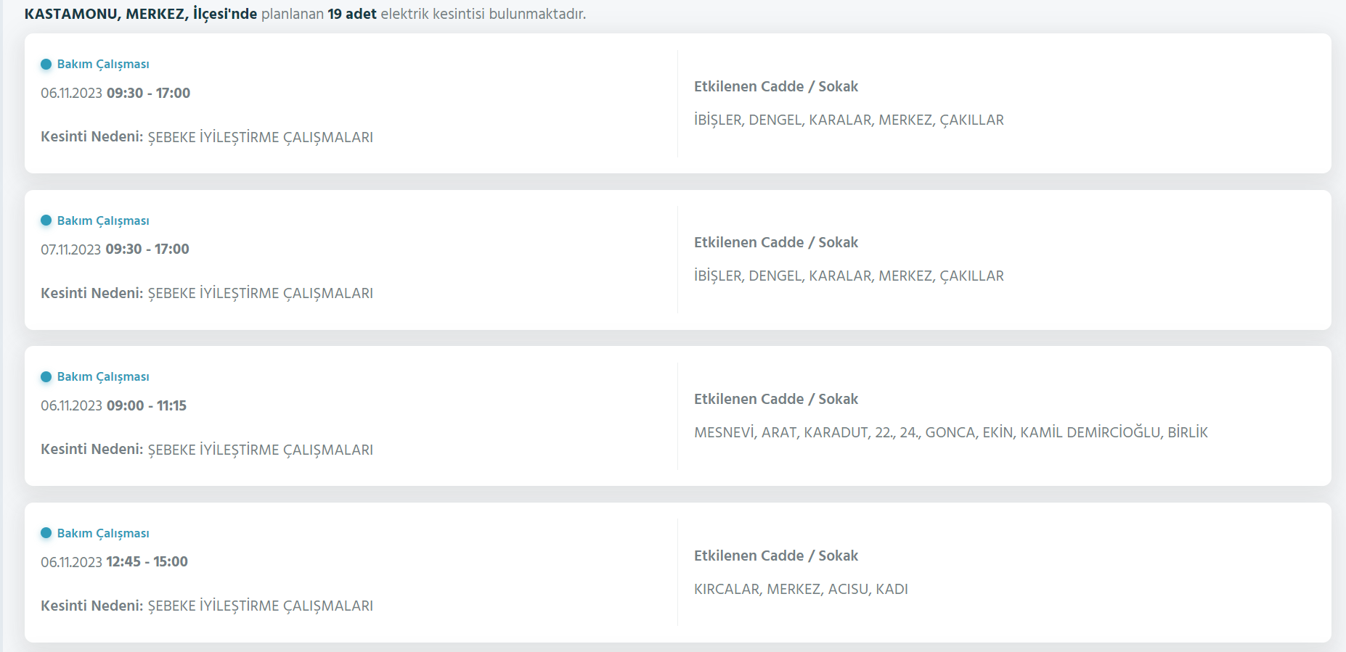1346x652 pixels.
Task: Click blue dot icon beside 09:00 - 11:15 outage
Action: pyautogui.click(x=46, y=376)
